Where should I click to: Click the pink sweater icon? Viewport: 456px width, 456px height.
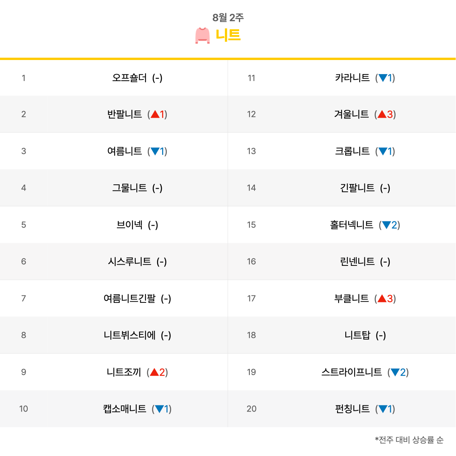coord(202,35)
